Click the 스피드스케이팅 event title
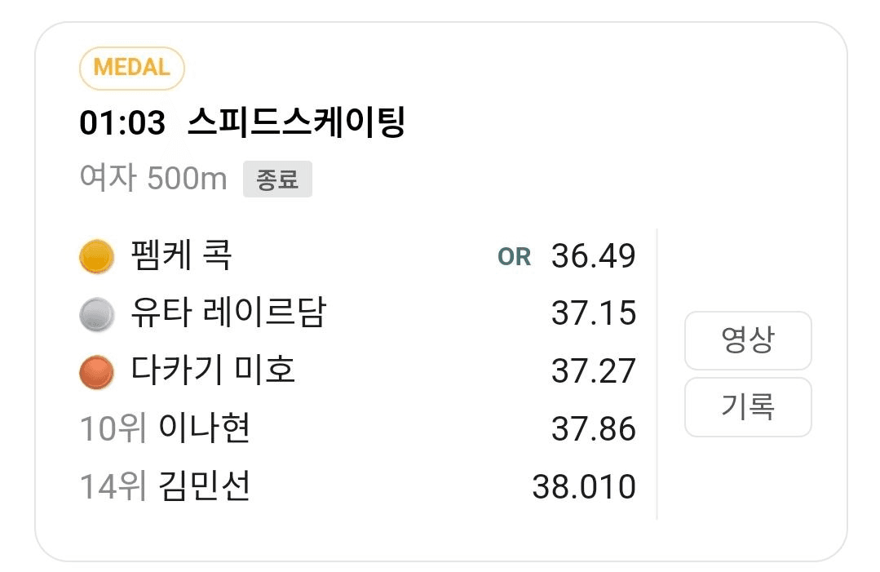This screenshot has height=572, width=880. (296, 123)
